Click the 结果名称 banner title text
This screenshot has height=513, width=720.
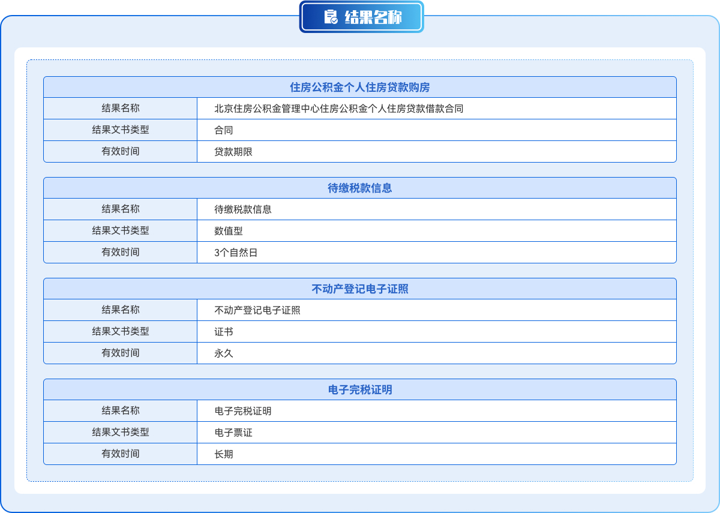click(x=373, y=17)
